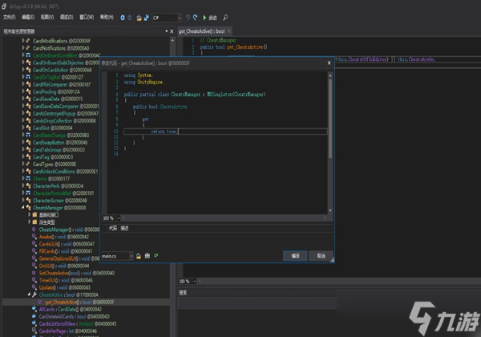481x337 pixels.
Task: Click the dialog editor horizontal scrollbar
Action: [224, 218]
